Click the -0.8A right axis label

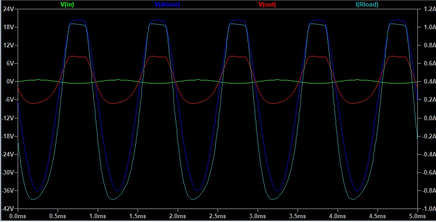[x=429, y=190]
